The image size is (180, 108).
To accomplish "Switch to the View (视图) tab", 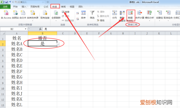I will (72, 7).
